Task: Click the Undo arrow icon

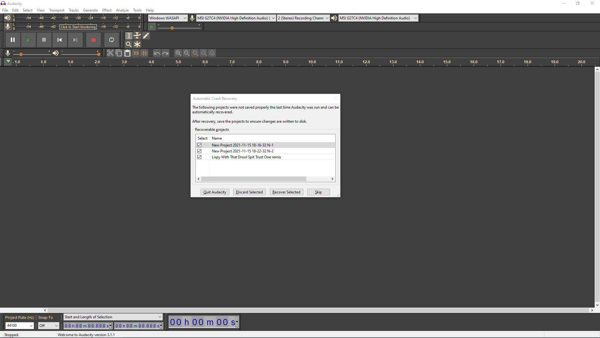Action: (157, 53)
